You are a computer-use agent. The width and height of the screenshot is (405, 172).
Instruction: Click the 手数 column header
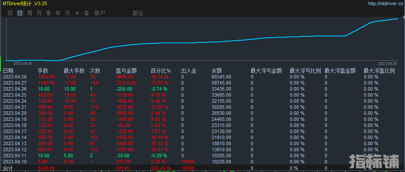(43, 71)
